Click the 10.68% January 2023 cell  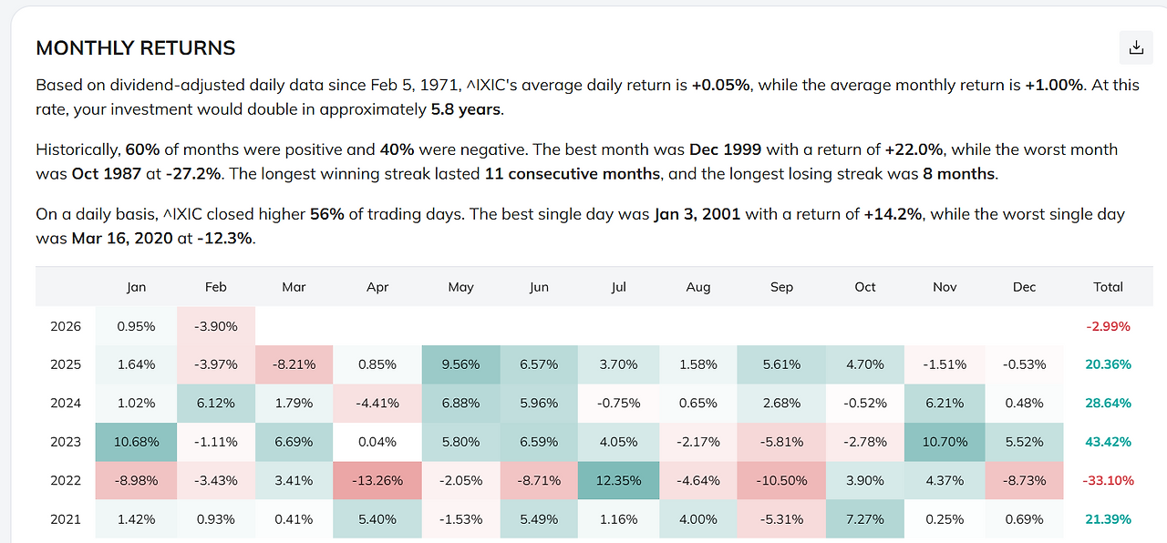coord(136,442)
